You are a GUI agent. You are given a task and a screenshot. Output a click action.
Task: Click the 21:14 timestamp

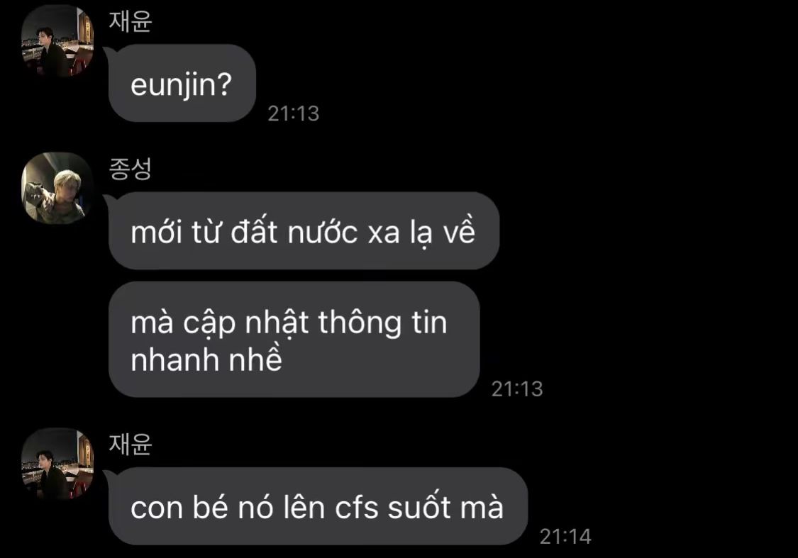point(565,537)
